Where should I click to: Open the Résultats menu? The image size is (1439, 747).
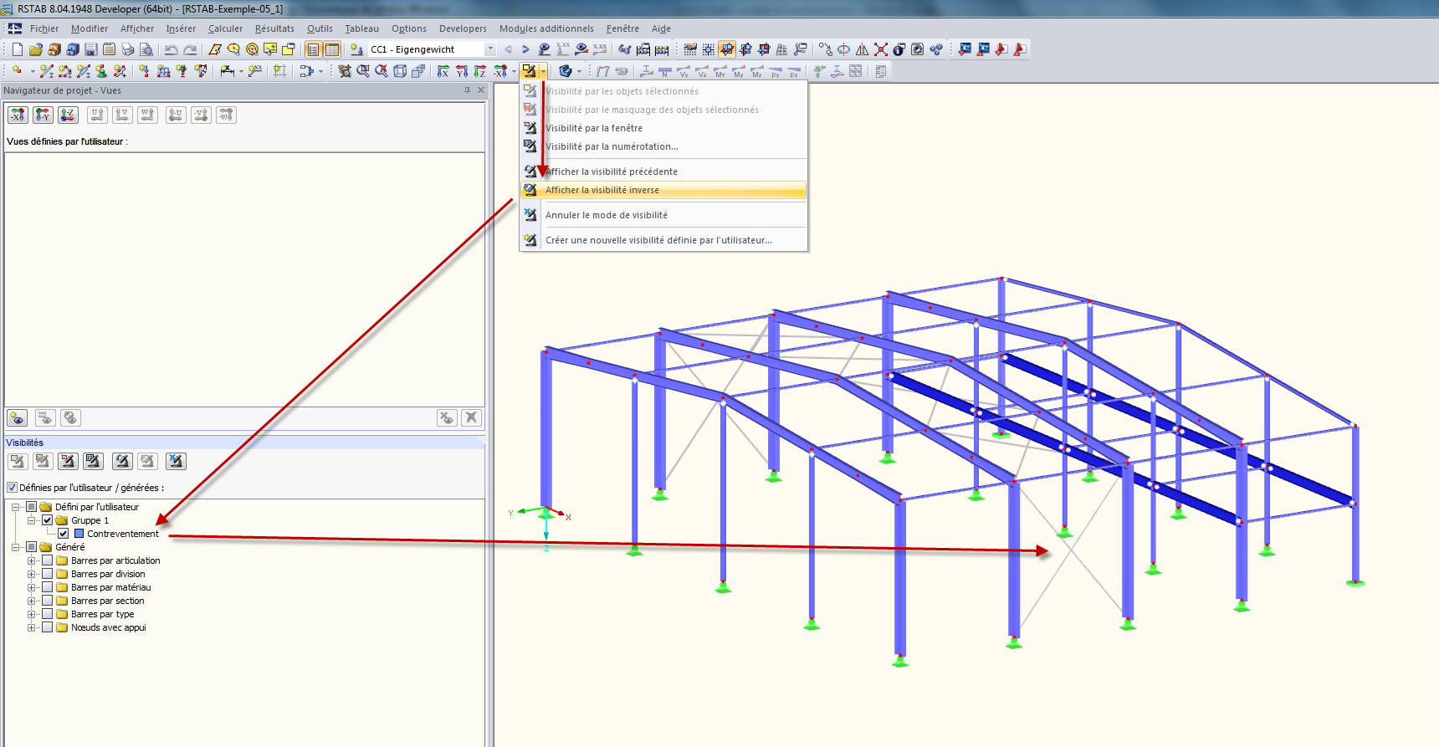[274, 28]
